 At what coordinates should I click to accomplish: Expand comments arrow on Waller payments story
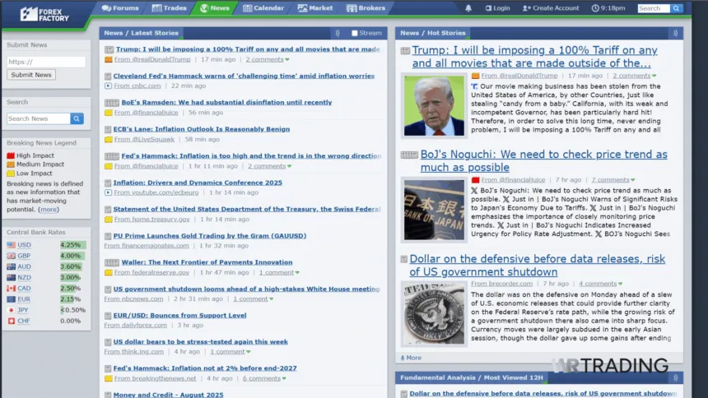[x=296, y=272]
